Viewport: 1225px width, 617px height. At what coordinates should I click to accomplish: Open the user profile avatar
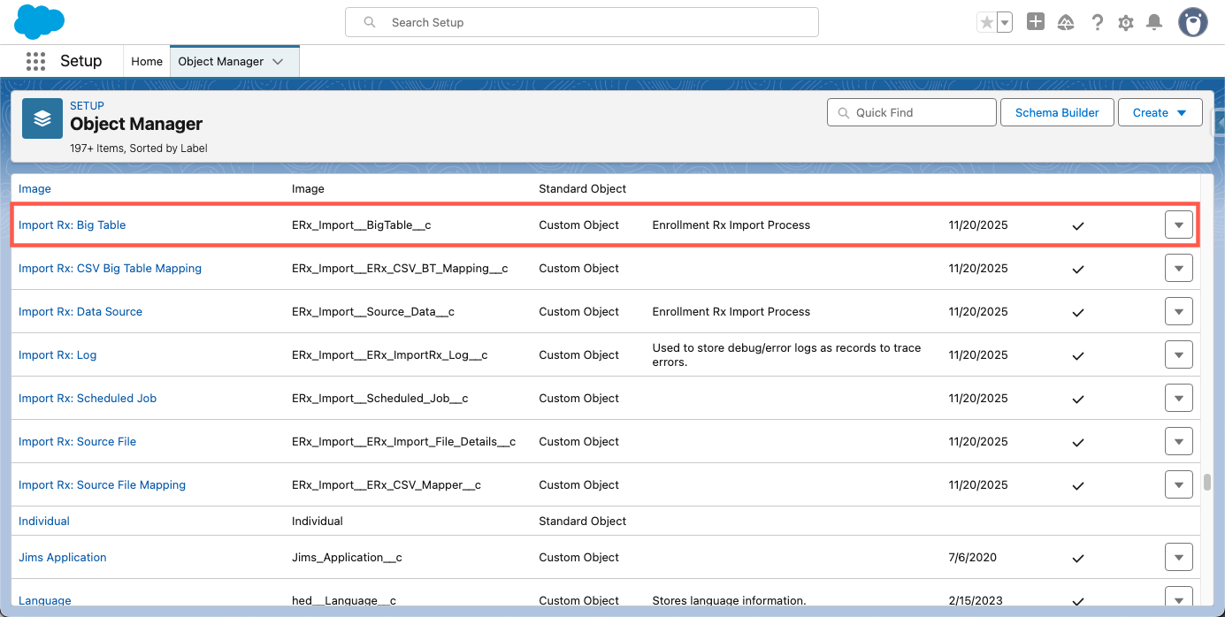pos(1192,23)
